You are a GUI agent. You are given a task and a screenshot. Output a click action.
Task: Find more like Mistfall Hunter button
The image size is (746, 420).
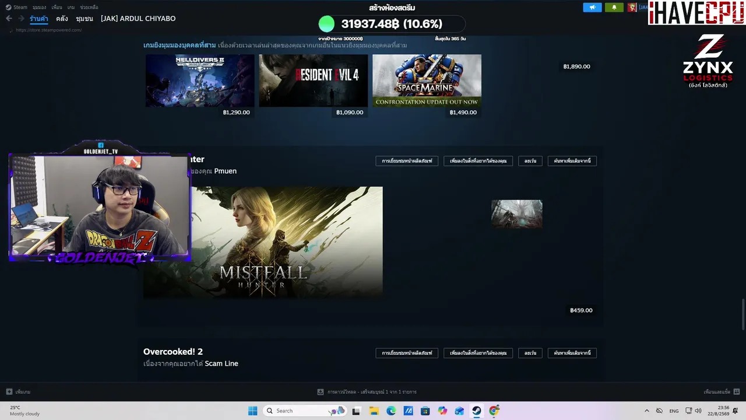572,161
